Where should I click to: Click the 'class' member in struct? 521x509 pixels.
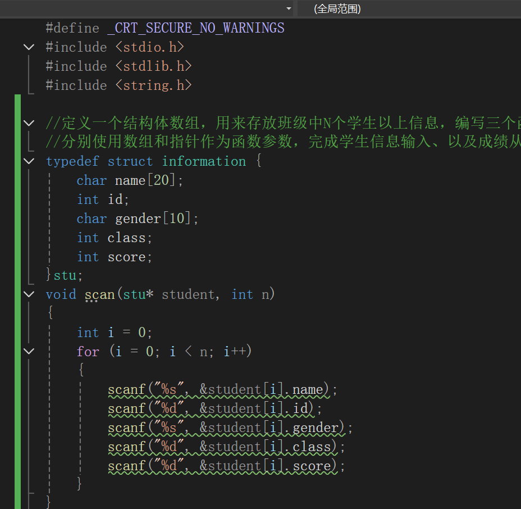(x=126, y=238)
